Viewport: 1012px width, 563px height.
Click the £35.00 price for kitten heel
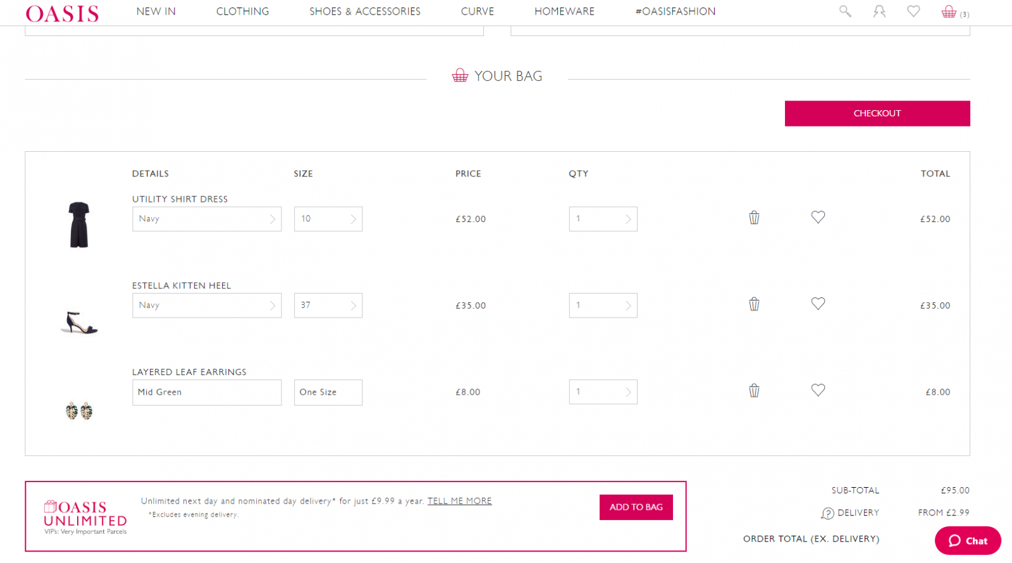coord(471,306)
